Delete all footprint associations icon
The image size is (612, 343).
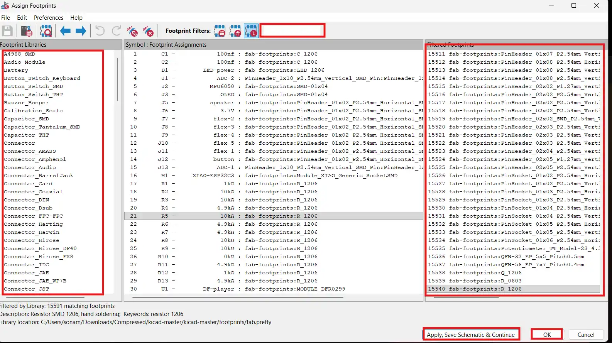(x=148, y=31)
